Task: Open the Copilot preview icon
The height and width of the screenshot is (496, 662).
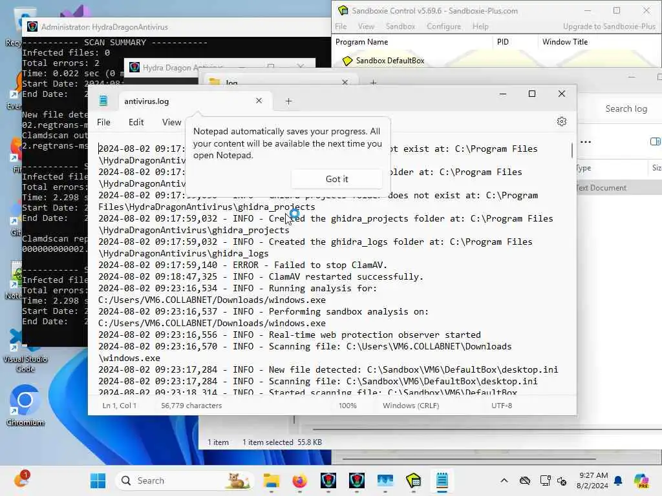Action: tap(641, 480)
